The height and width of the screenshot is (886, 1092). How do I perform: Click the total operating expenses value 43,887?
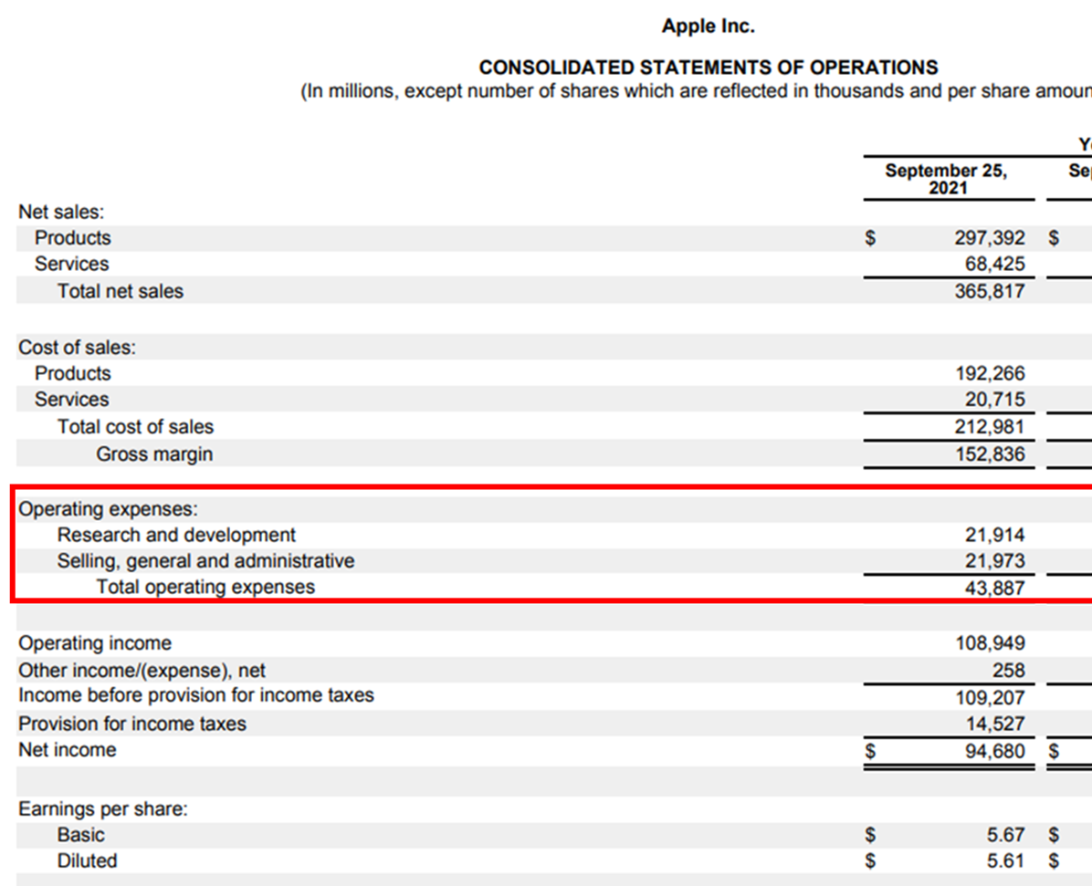pos(995,589)
